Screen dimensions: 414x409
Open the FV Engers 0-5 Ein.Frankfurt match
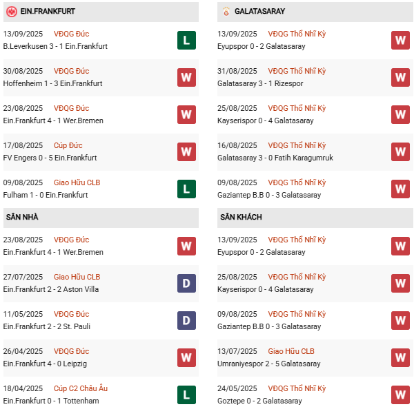(50, 158)
